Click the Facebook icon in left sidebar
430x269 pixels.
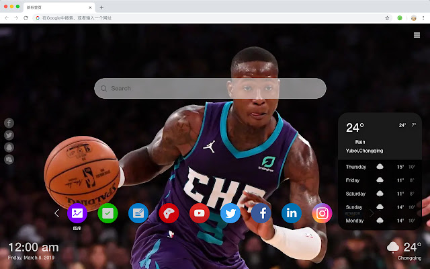coord(9,123)
